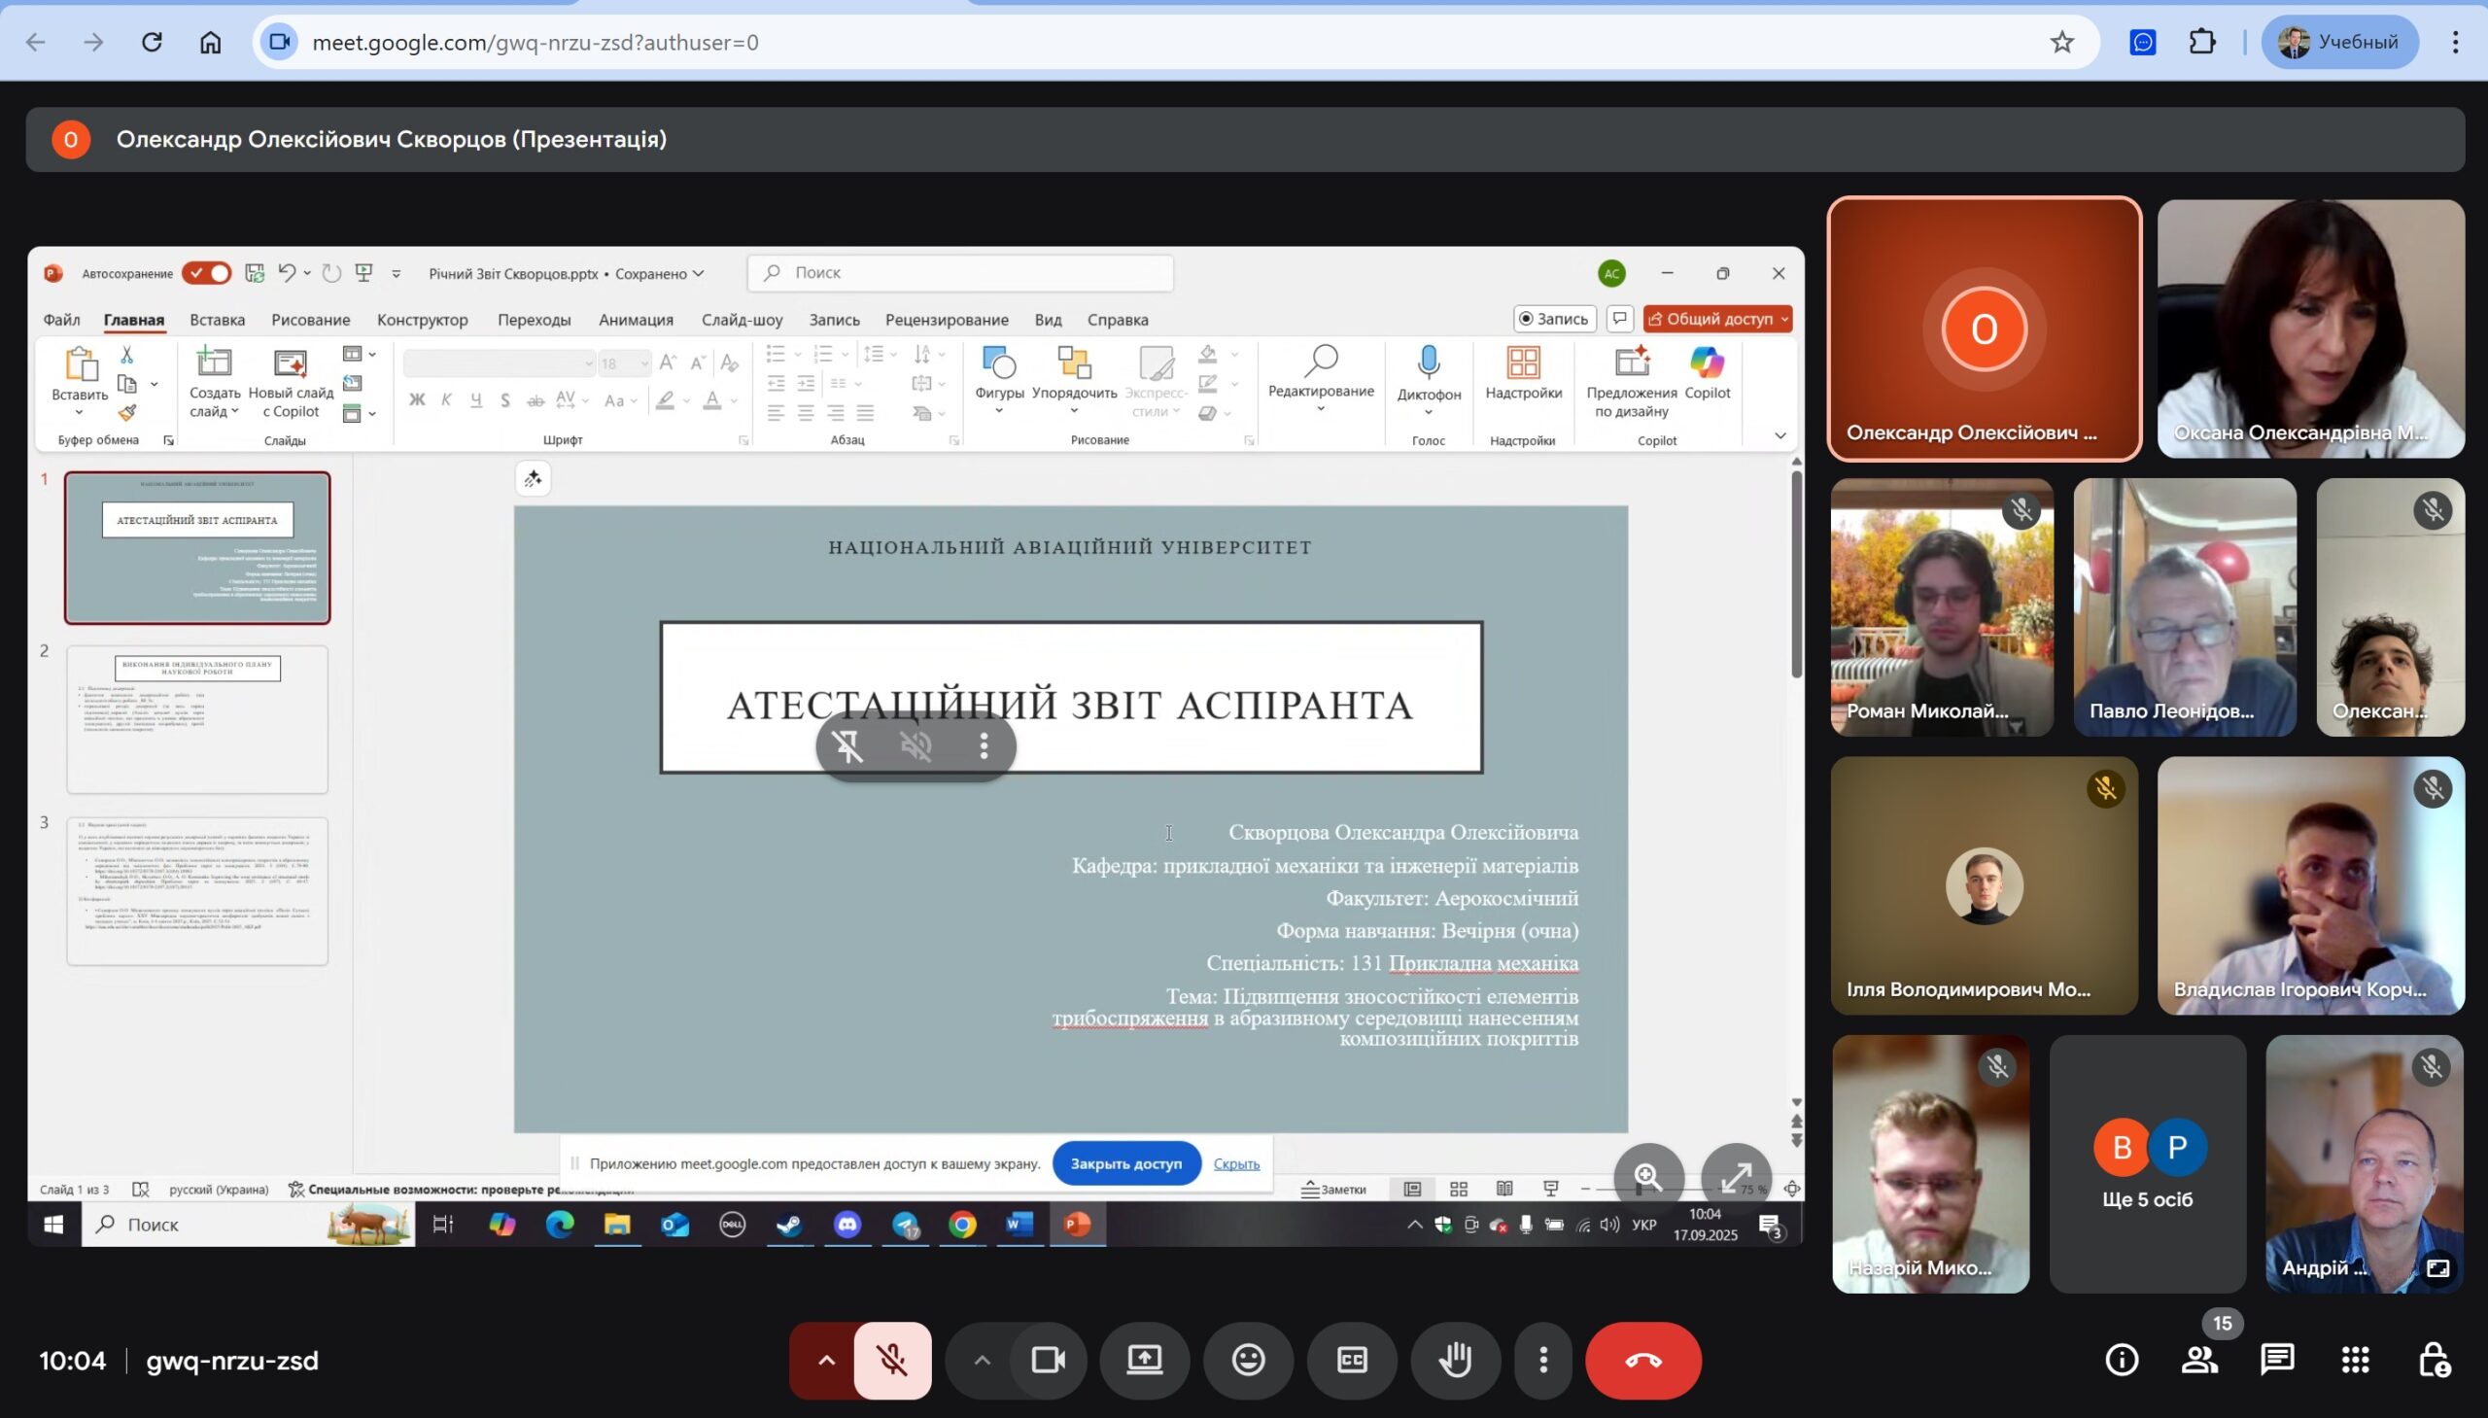Leave the call with red button
This screenshot has width=2488, height=1418.
tap(1642, 1360)
